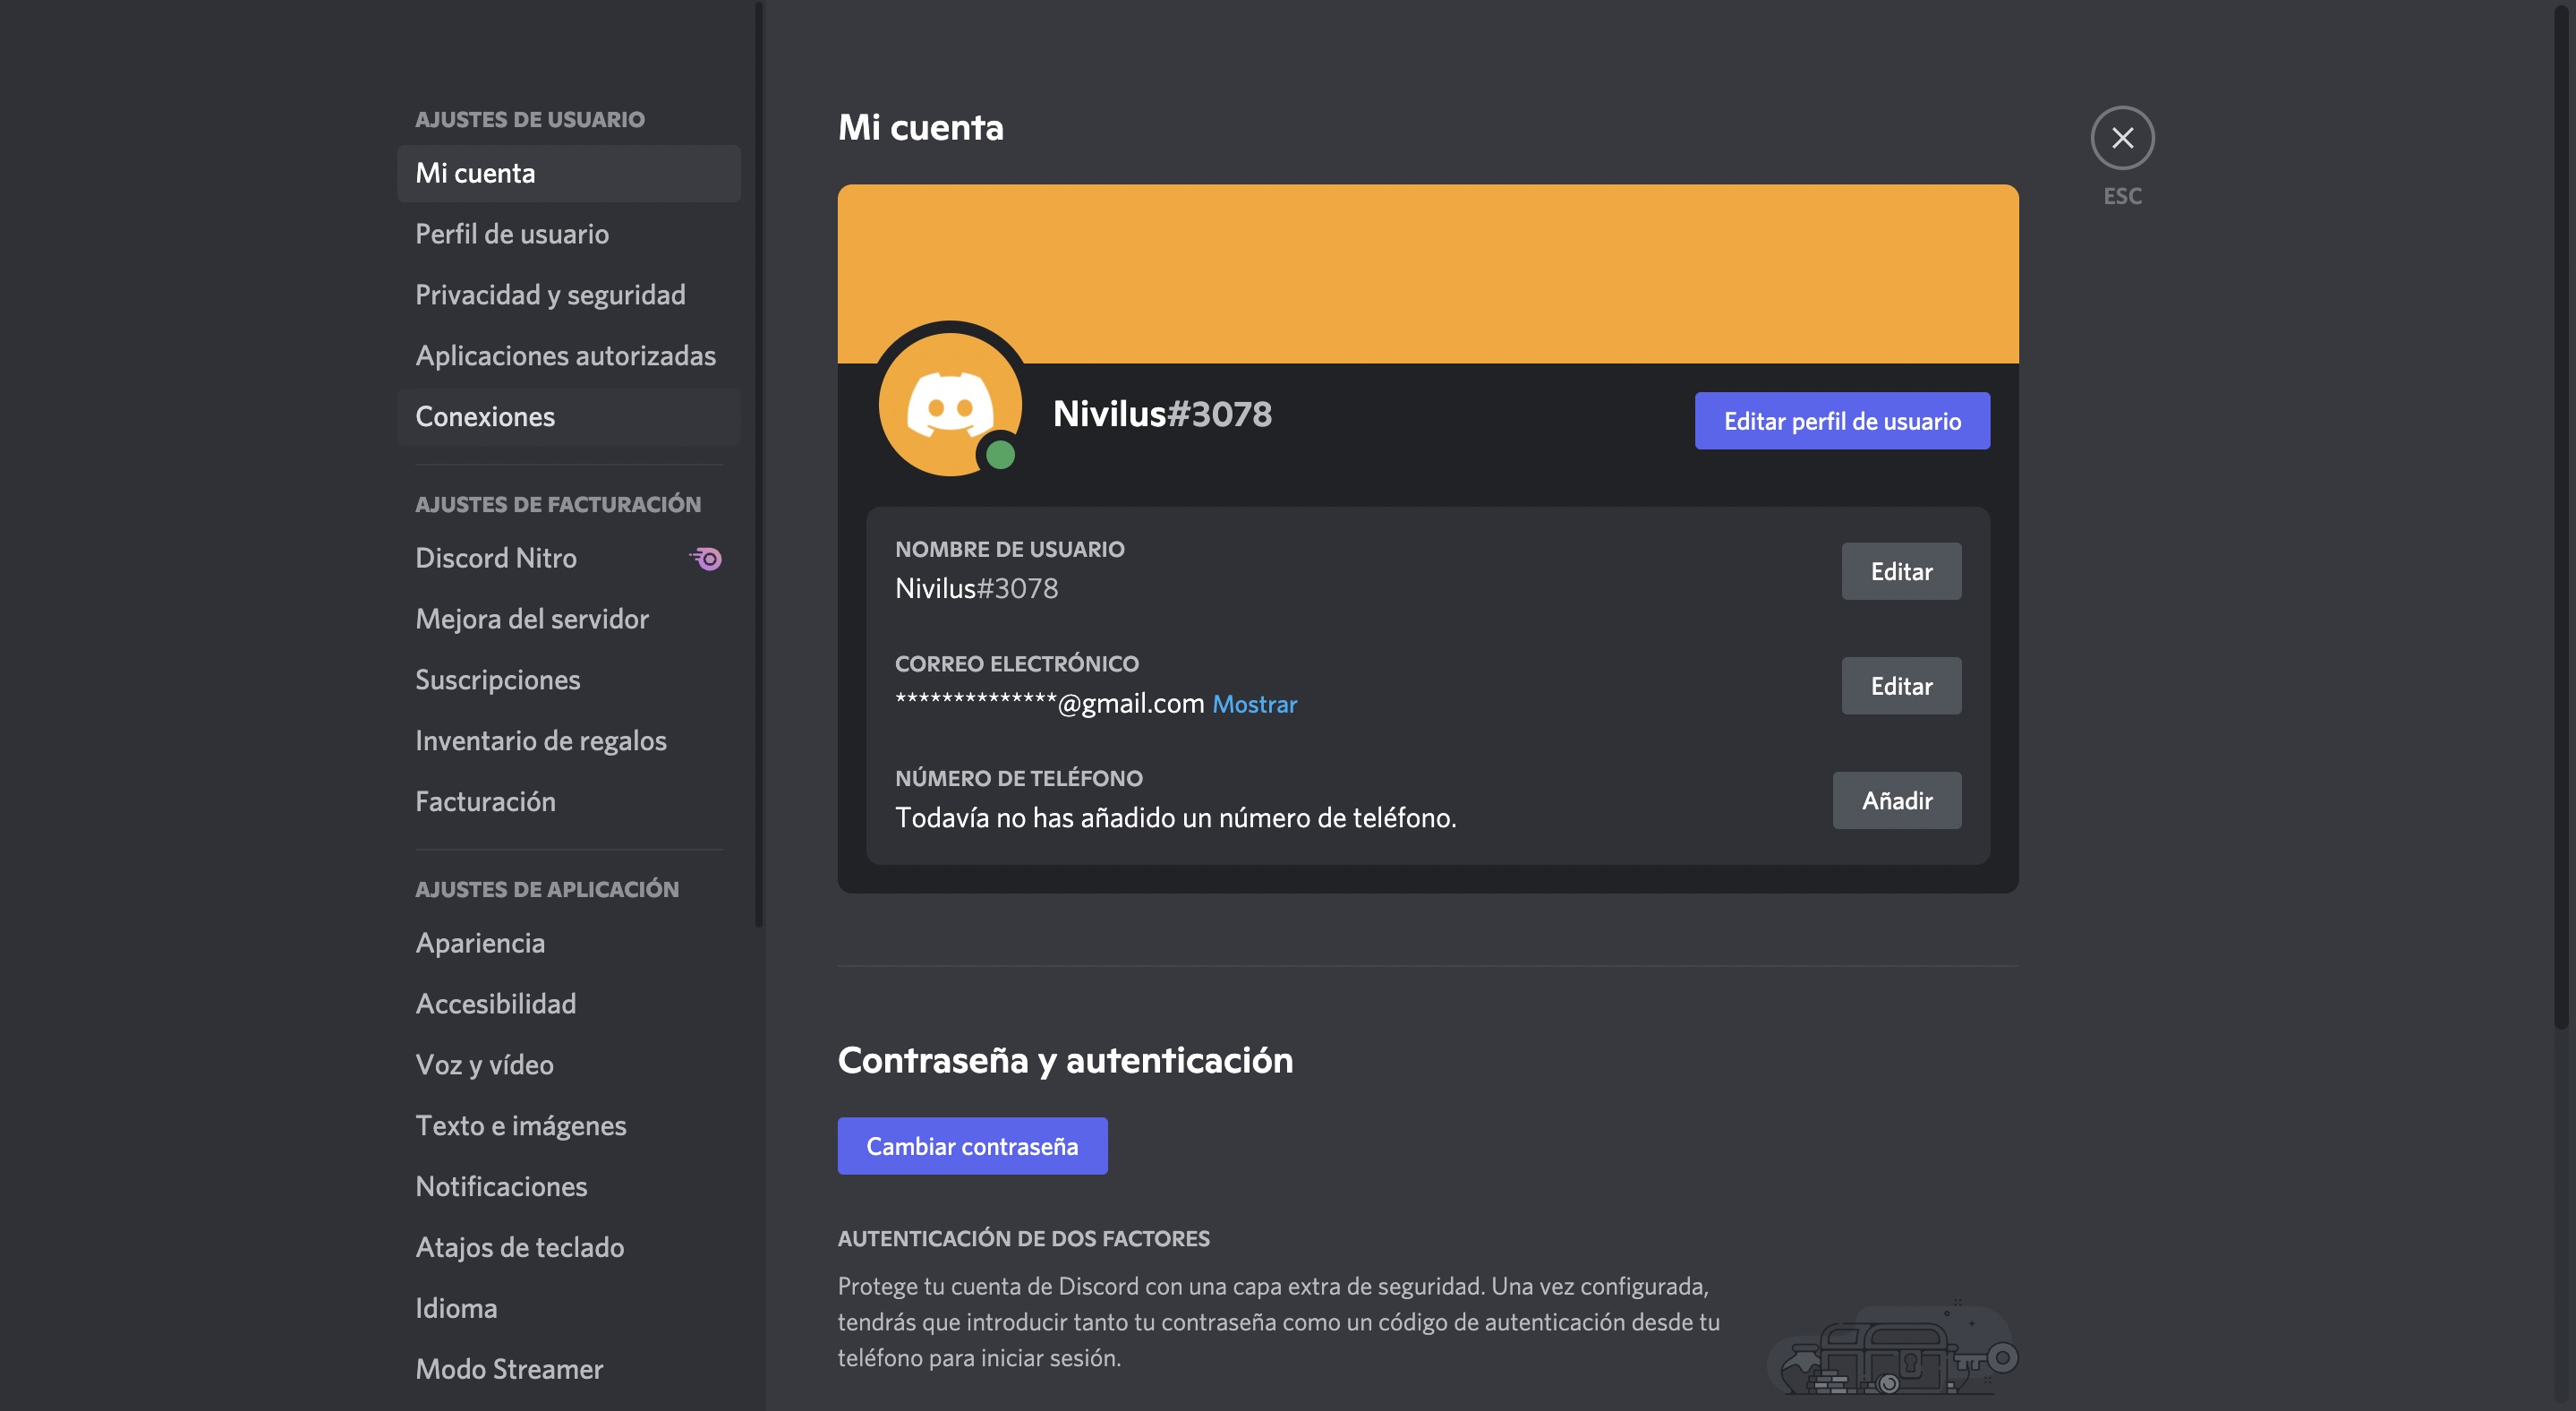Go to Privacidad y seguridad
This screenshot has height=1411, width=2576.
click(x=550, y=295)
